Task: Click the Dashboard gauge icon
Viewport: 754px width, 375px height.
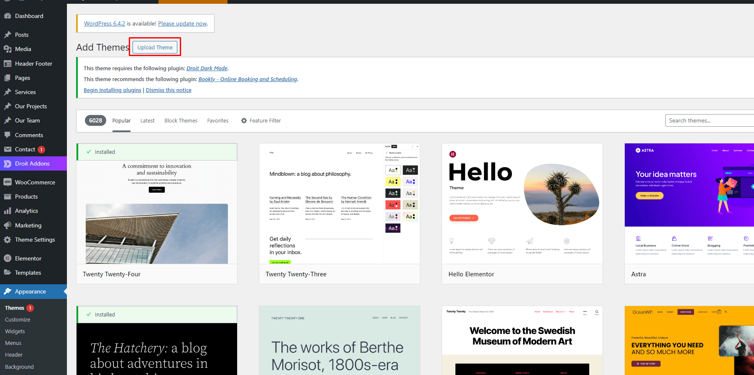Action: pyautogui.click(x=8, y=16)
